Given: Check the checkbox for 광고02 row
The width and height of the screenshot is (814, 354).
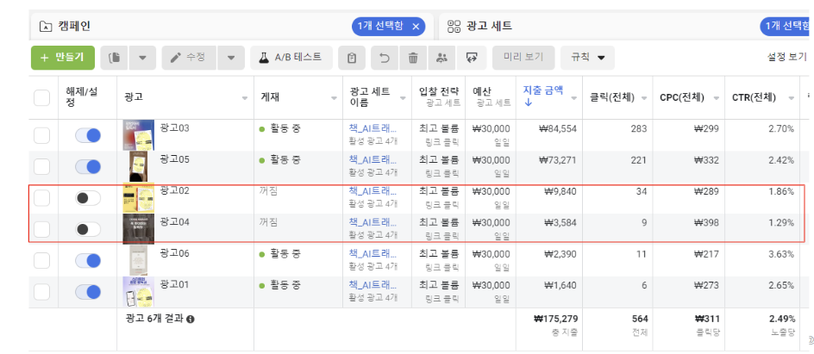Looking at the screenshot, I should 41,198.
